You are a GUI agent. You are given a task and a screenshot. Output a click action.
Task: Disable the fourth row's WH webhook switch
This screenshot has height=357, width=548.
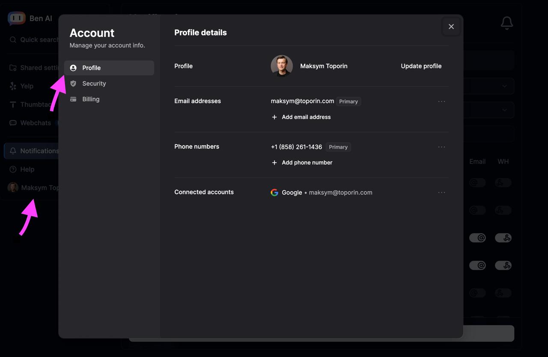503,265
